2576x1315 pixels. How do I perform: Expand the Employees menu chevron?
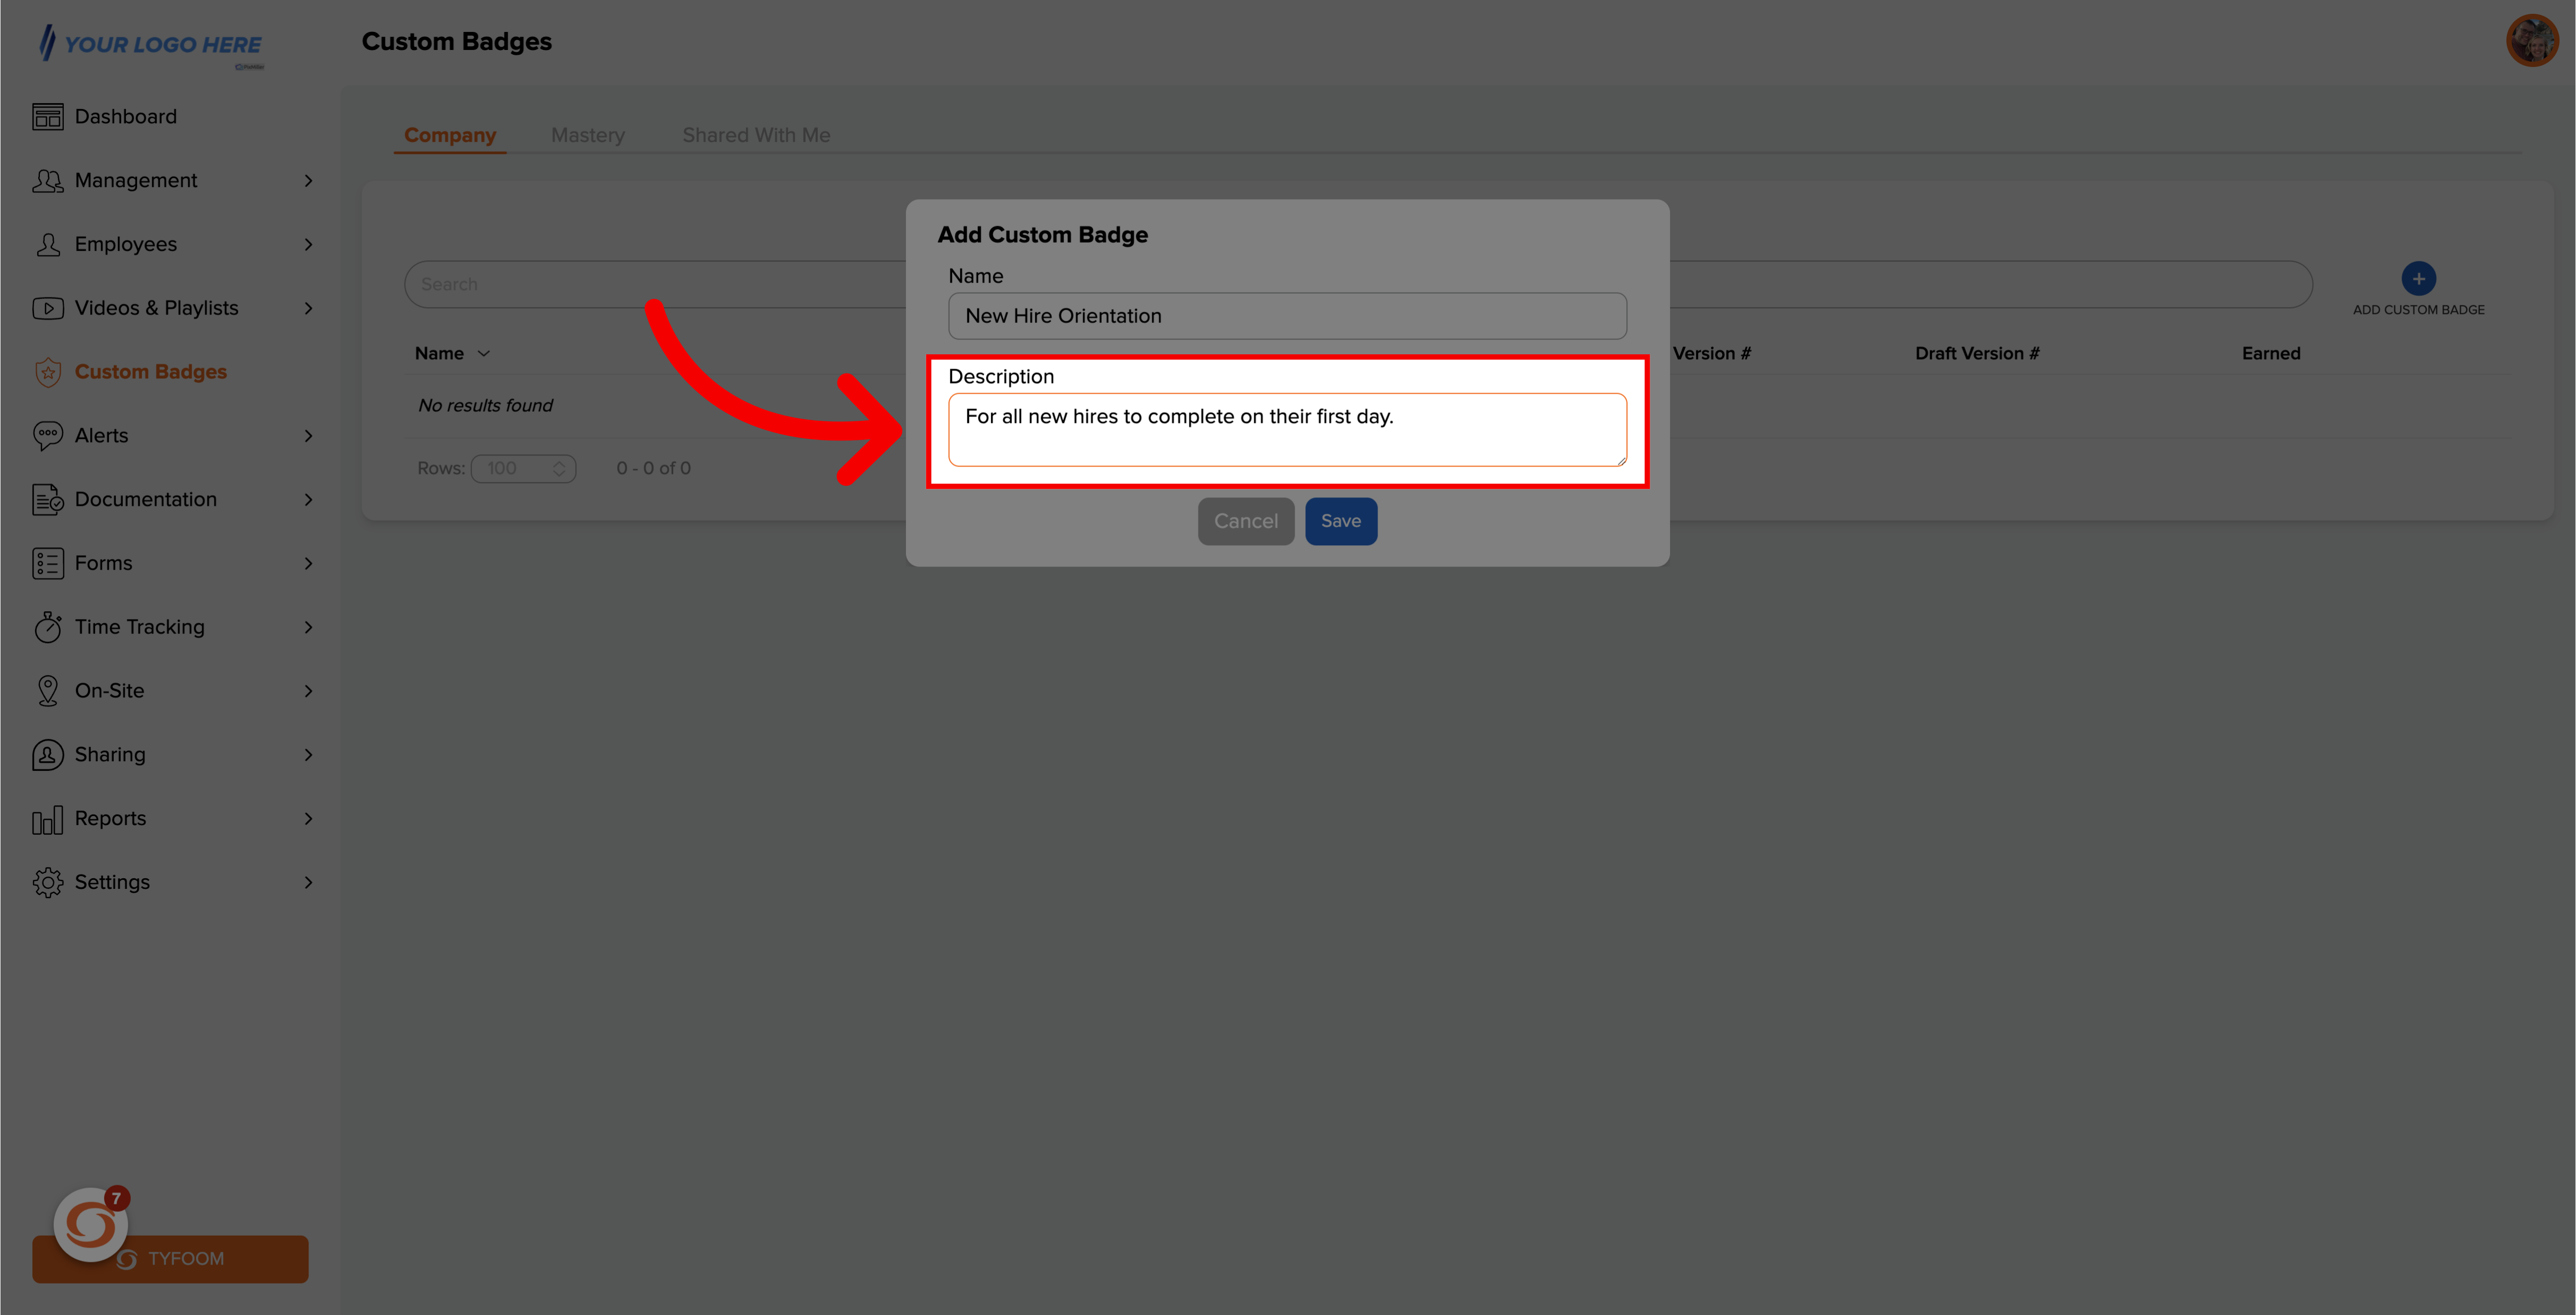pos(308,244)
